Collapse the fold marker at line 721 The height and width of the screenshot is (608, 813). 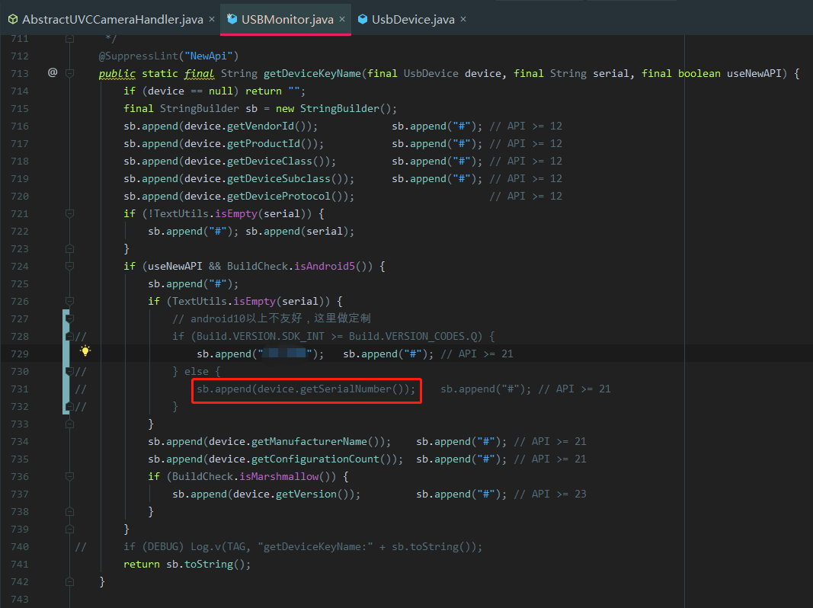point(69,213)
